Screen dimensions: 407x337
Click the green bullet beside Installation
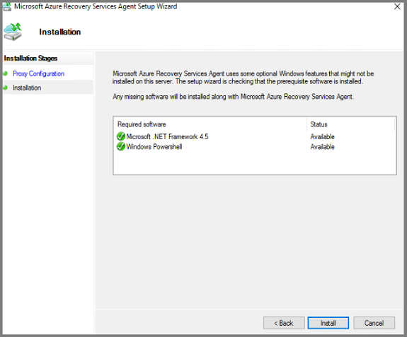tap(6, 88)
